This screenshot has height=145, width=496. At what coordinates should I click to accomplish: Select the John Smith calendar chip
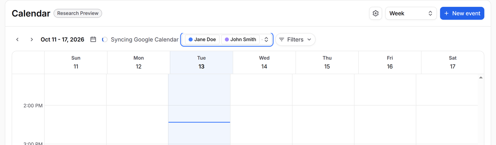point(240,39)
